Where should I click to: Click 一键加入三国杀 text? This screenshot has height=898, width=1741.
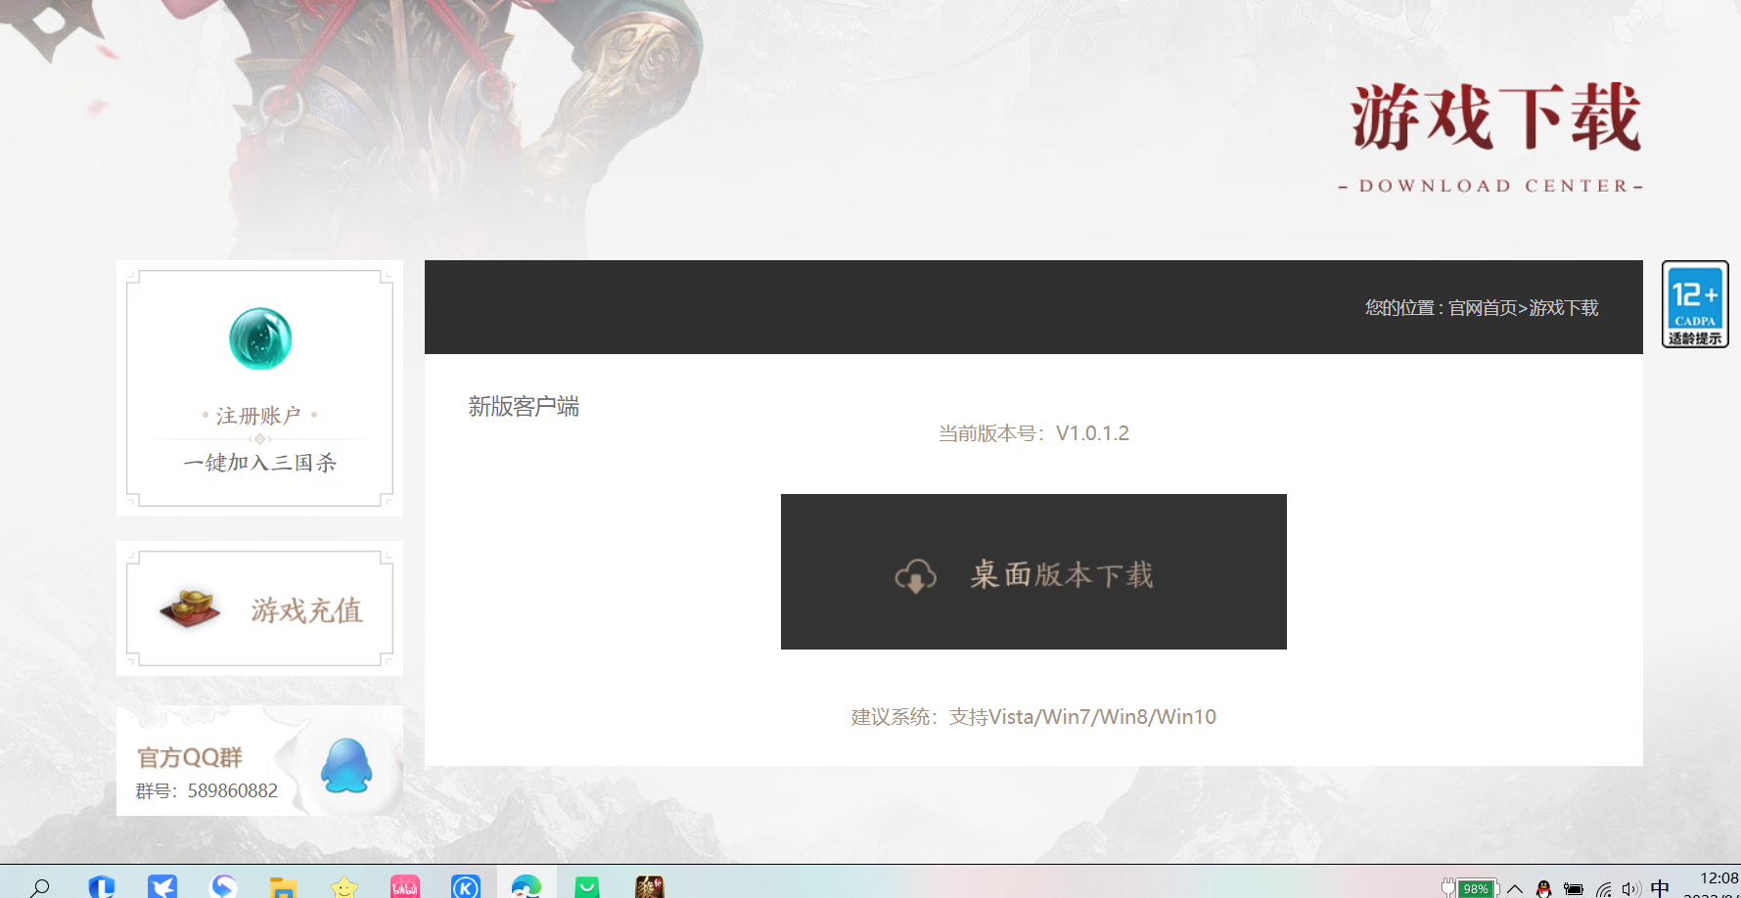pyautogui.click(x=259, y=463)
